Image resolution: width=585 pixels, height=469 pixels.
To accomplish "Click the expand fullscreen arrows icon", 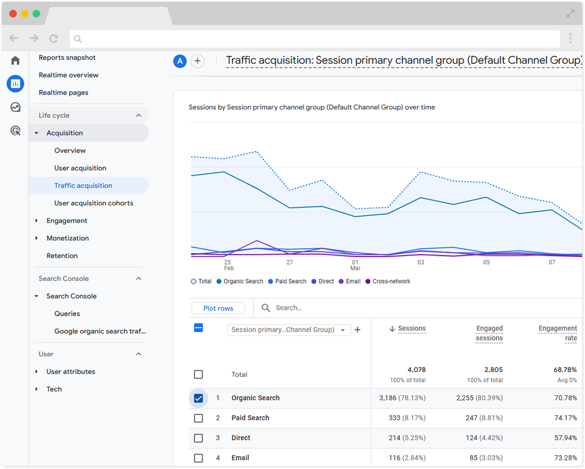I will click(x=570, y=14).
